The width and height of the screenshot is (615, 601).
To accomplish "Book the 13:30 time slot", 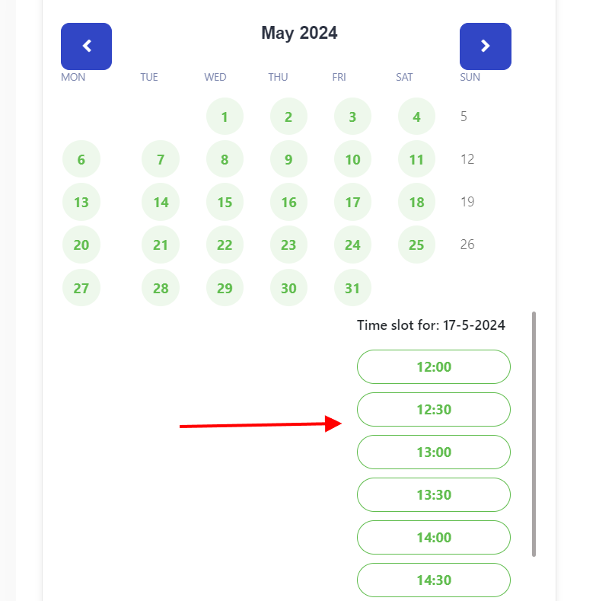I will click(x=433, y=495).
